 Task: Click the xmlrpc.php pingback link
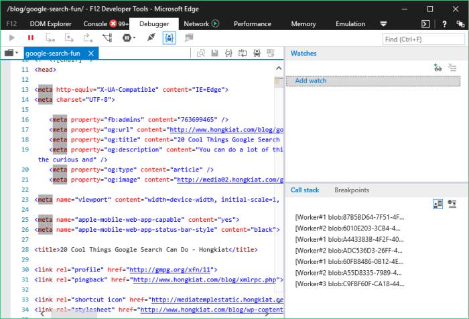(x=204, y=279)
